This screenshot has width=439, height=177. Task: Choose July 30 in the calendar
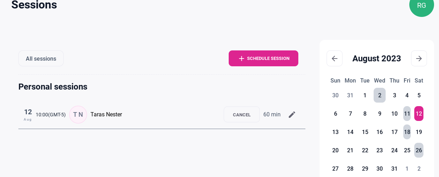pyautogui.click(x=335, y=95)
